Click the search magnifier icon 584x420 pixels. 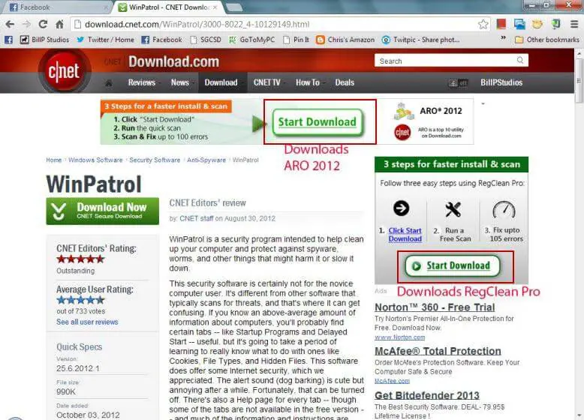click(x=520, y=60)
